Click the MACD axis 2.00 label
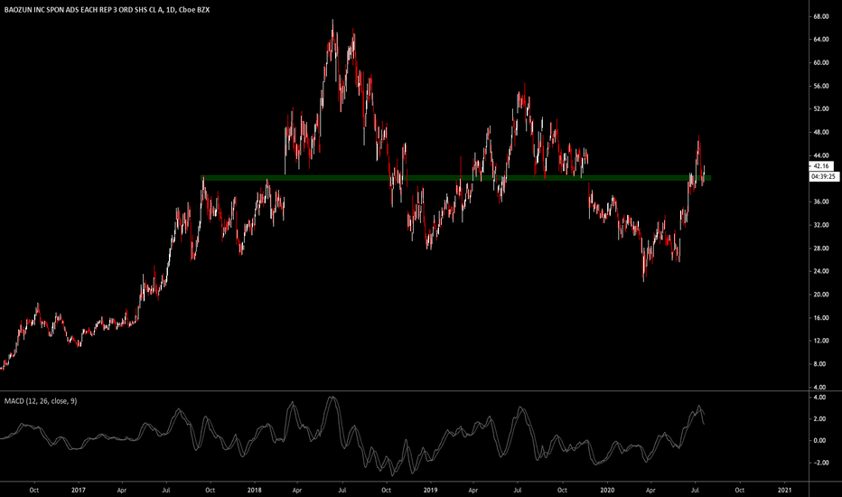Image resolution: width=842 pixels, height=497 pixels. click(819, 419)
